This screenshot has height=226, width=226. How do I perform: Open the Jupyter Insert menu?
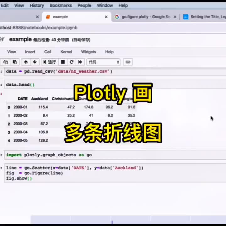point(30,52)
